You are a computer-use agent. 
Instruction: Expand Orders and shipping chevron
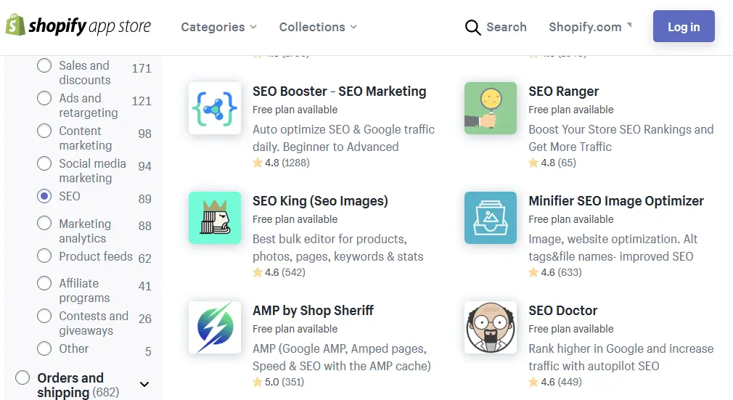click(144, 385)
